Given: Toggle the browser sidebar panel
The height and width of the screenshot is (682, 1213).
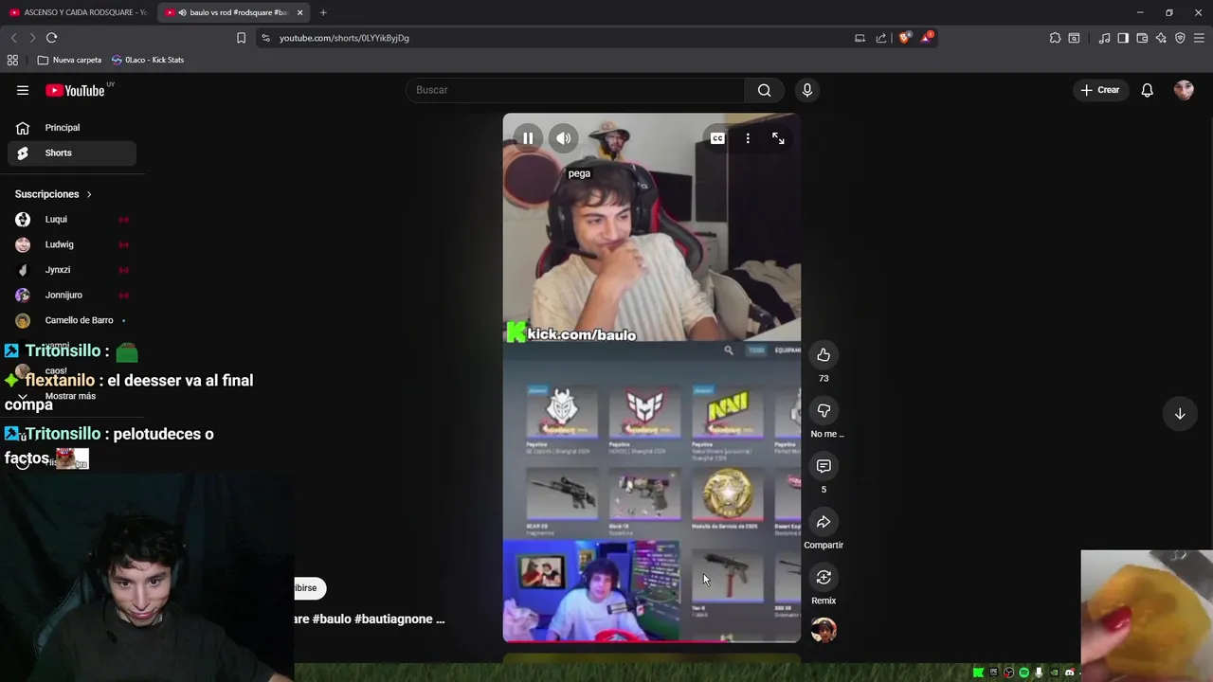Looking at the screenshot, I should (1123, 38).
